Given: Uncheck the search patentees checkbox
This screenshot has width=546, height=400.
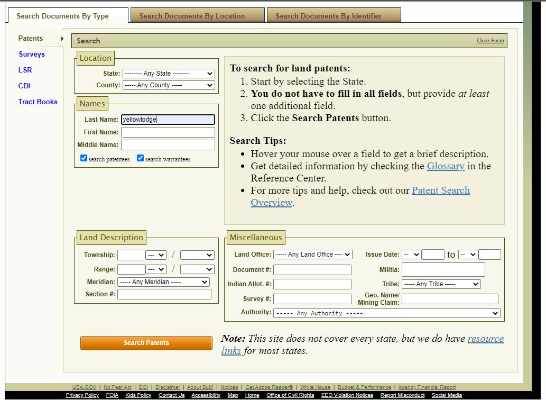Looking at the screenshot, I should [x=83, y=157].
